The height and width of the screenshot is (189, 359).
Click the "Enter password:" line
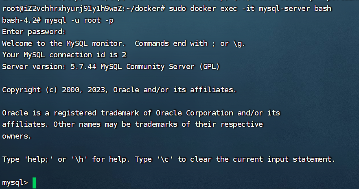(34, 32)
